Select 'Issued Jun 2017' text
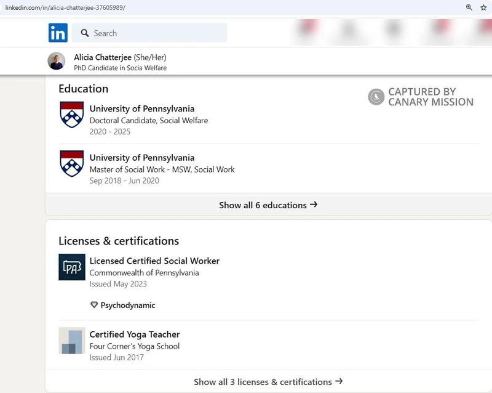Viewport: 492px width, 393px height. pyautogui.click(x=116, y=357)
